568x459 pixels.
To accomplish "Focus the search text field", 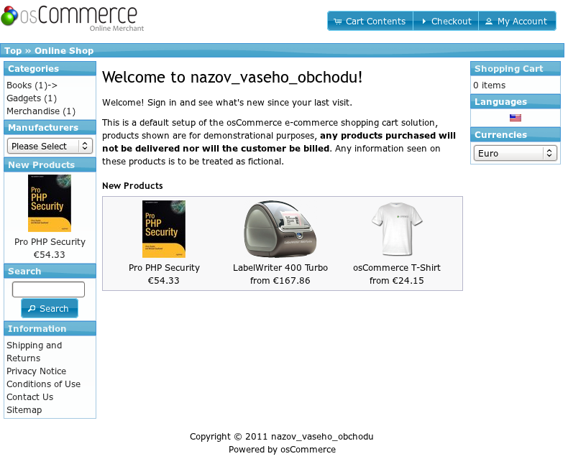I will pos(49,289).
